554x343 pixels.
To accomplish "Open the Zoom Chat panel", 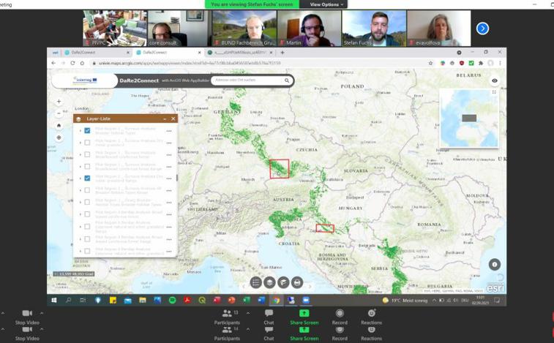I will (x=269, y=317).
